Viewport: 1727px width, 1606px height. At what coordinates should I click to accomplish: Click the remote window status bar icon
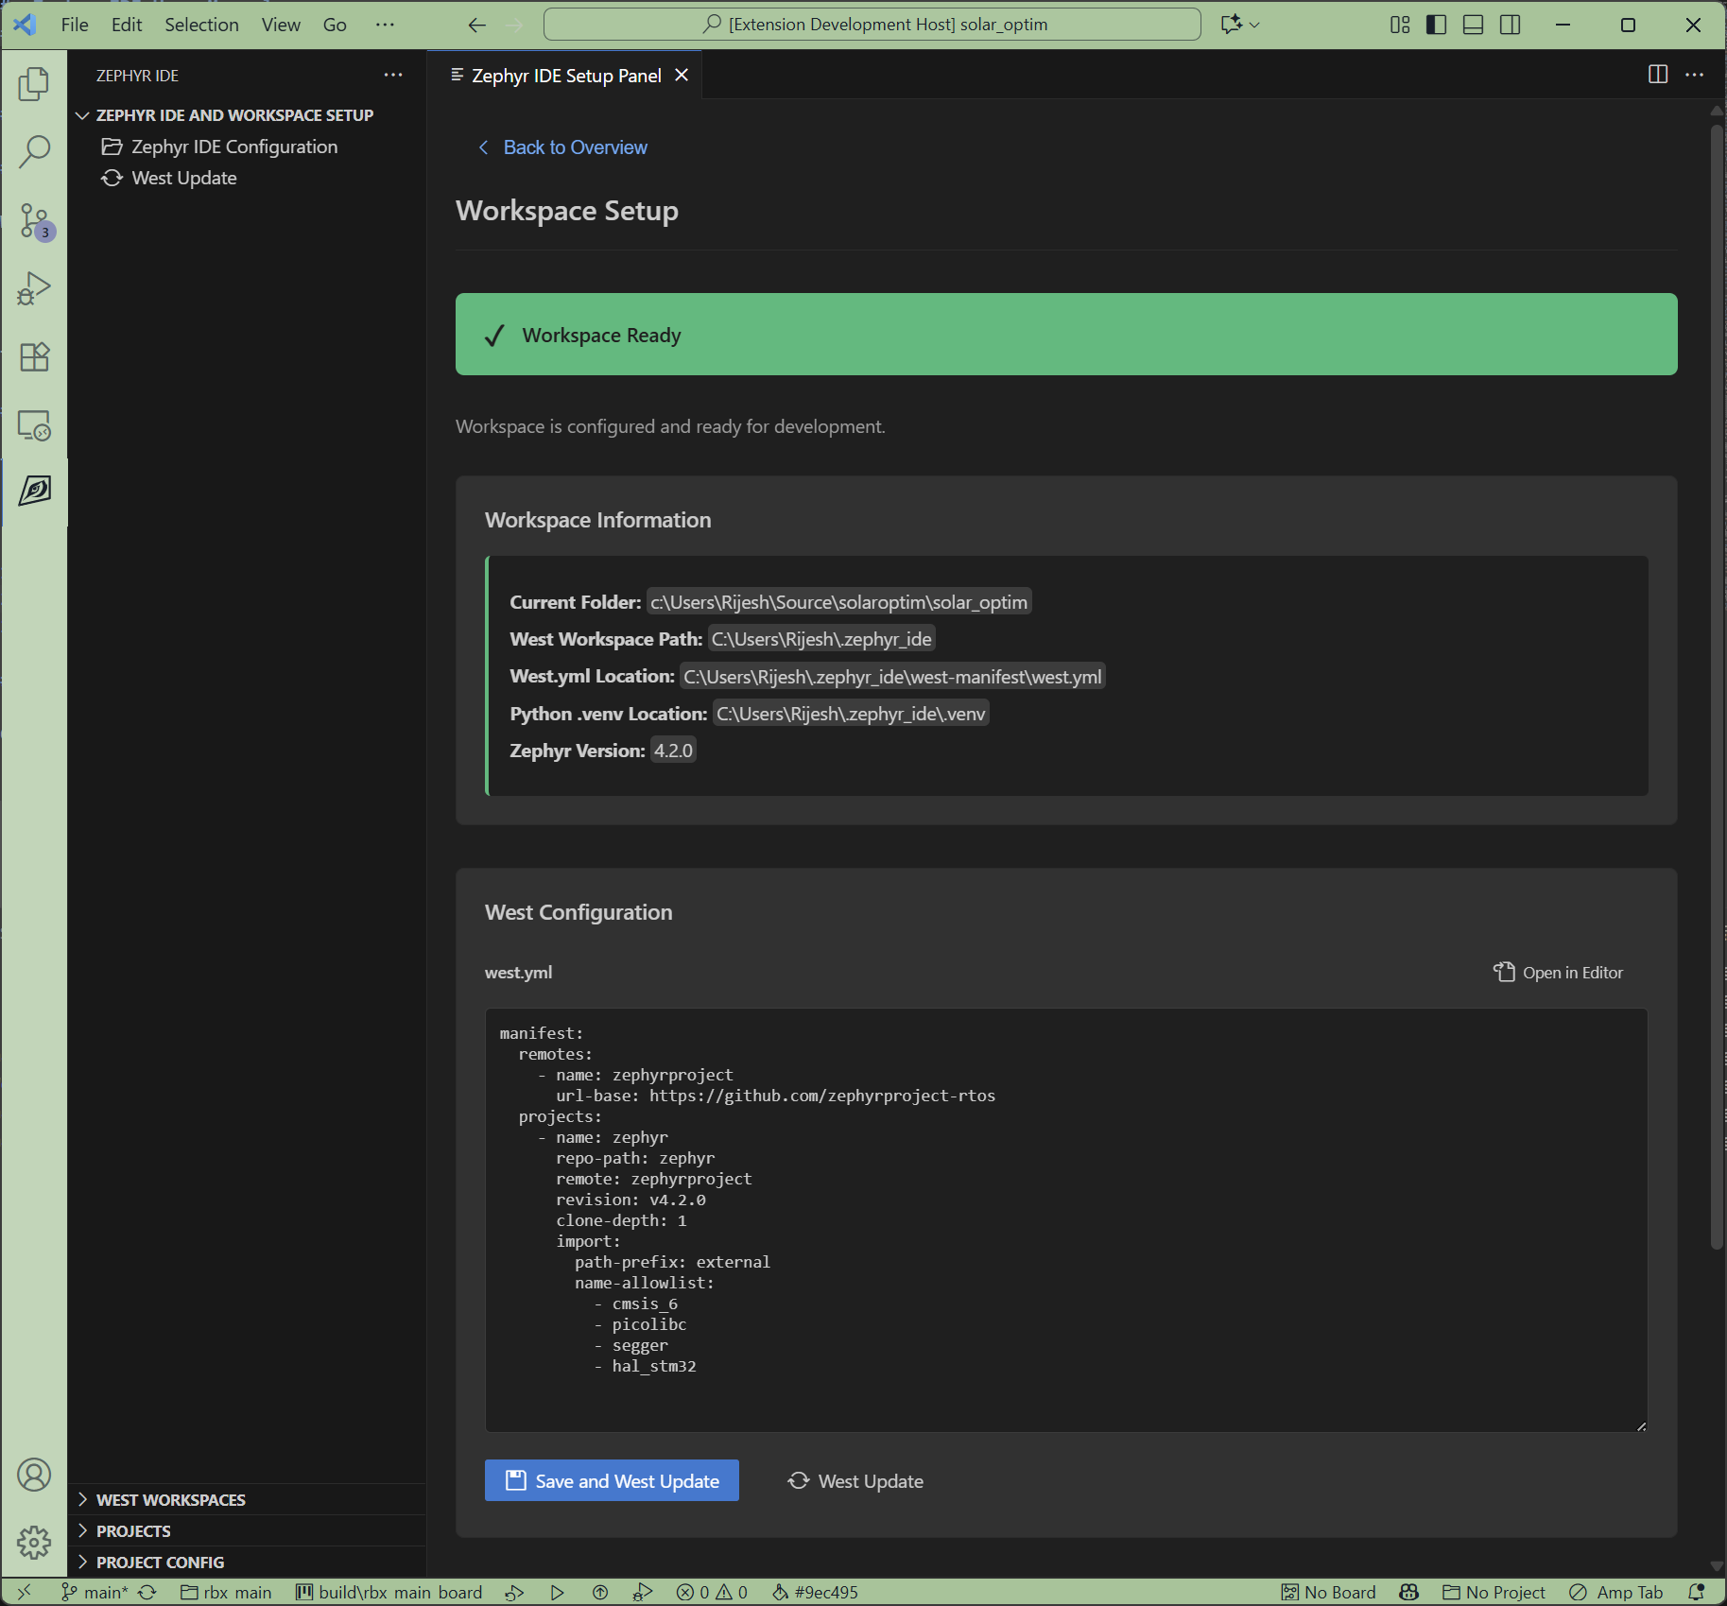coord(25,1592)
